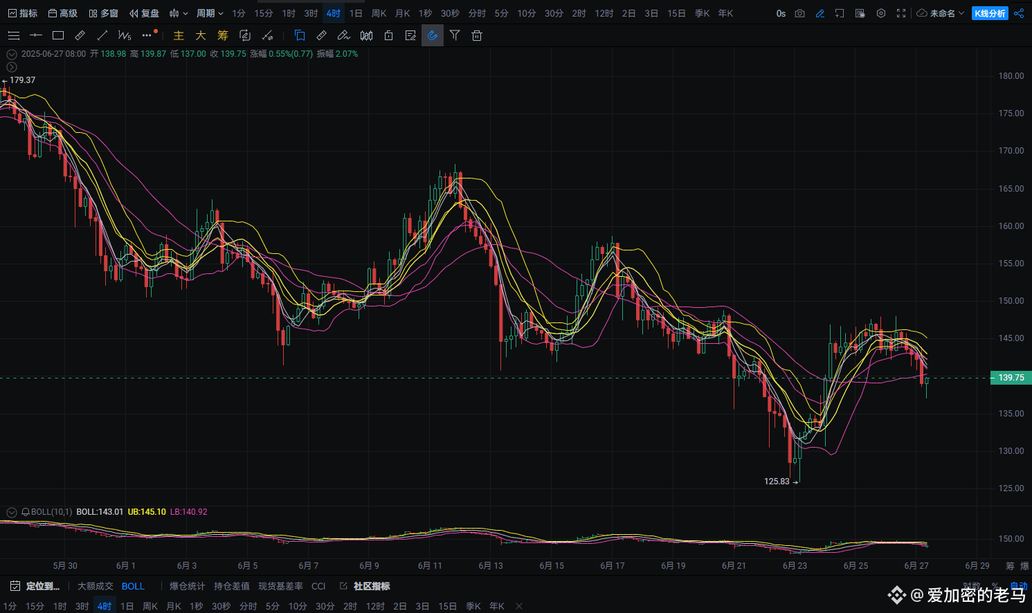Open the 定位到 locate date tool
The image size is (1032, 613).
coord(35,586)
